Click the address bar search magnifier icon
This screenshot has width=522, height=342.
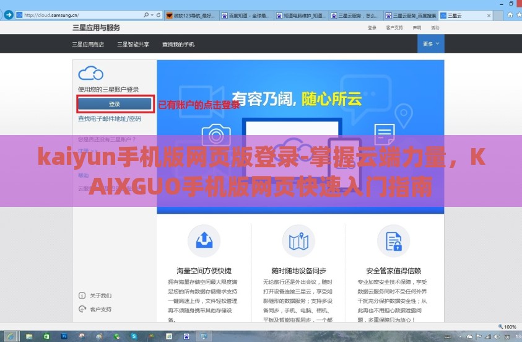pyautogui.click(x=146, y=15)
